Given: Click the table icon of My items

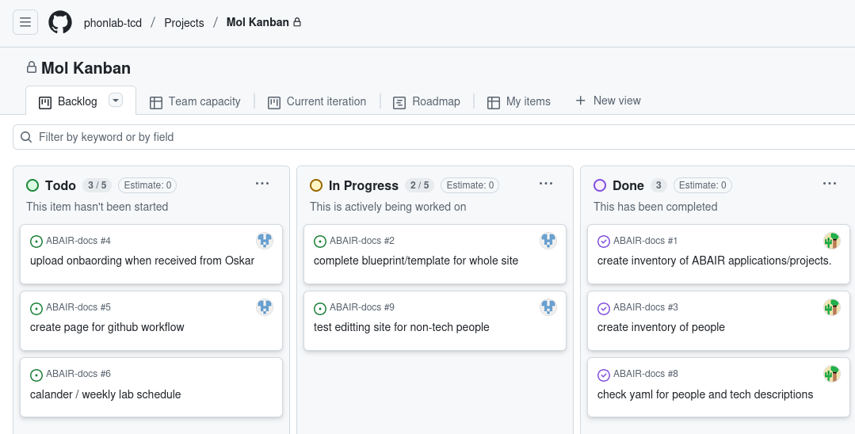Looking at the screenshot, I should point(494,102).
